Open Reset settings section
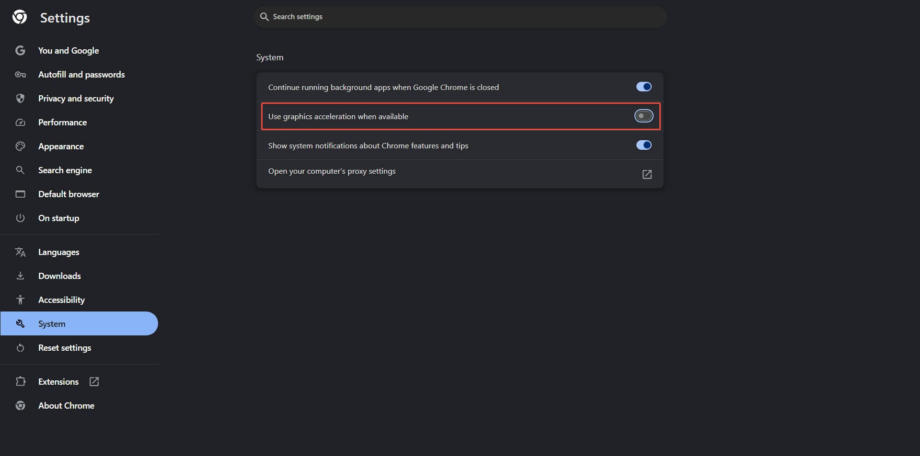This screenshot has width=920, height=456. [x=65, y=347]
